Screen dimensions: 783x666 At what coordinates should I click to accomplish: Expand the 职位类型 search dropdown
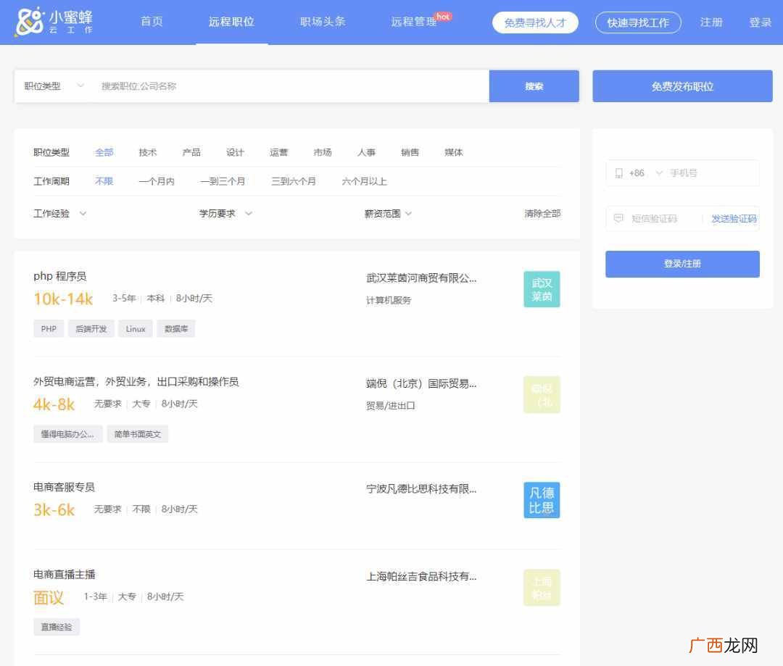[x=54, y=86]
